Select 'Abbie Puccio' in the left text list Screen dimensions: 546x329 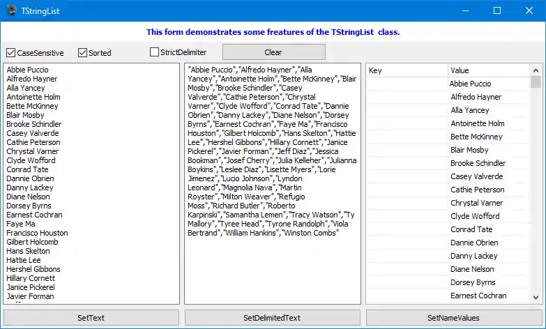[27, 70]
